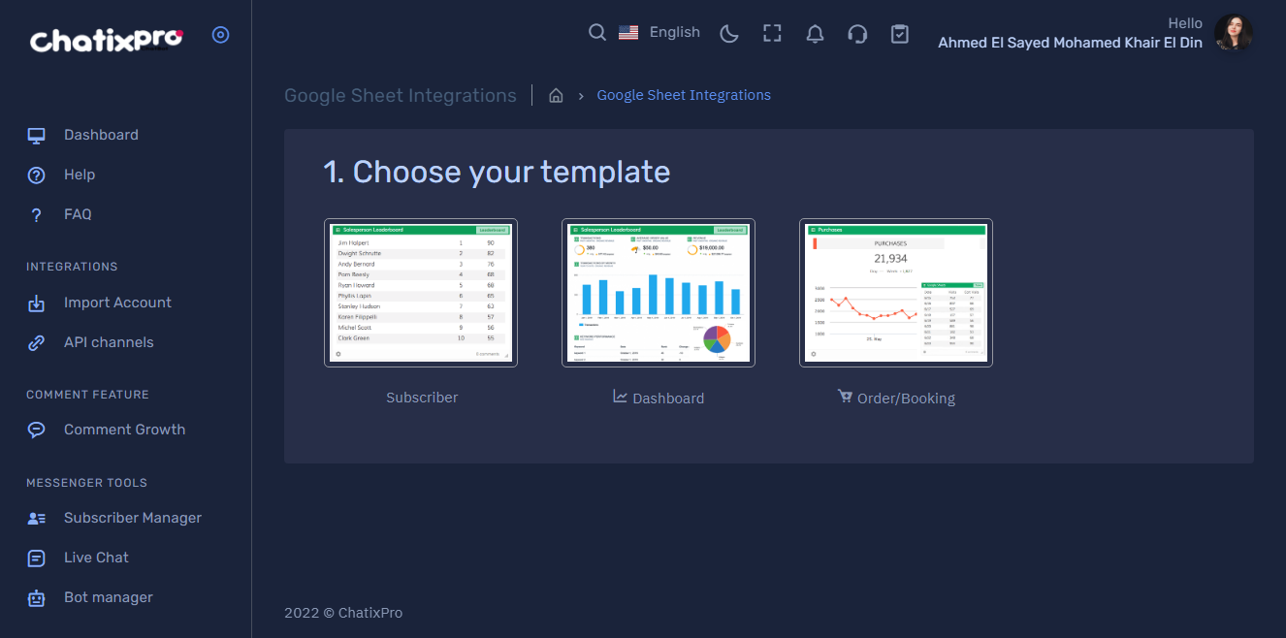Click the Order/Booking template label
The height and width of the screenshot is (638, 1286).
coord(906,399)
